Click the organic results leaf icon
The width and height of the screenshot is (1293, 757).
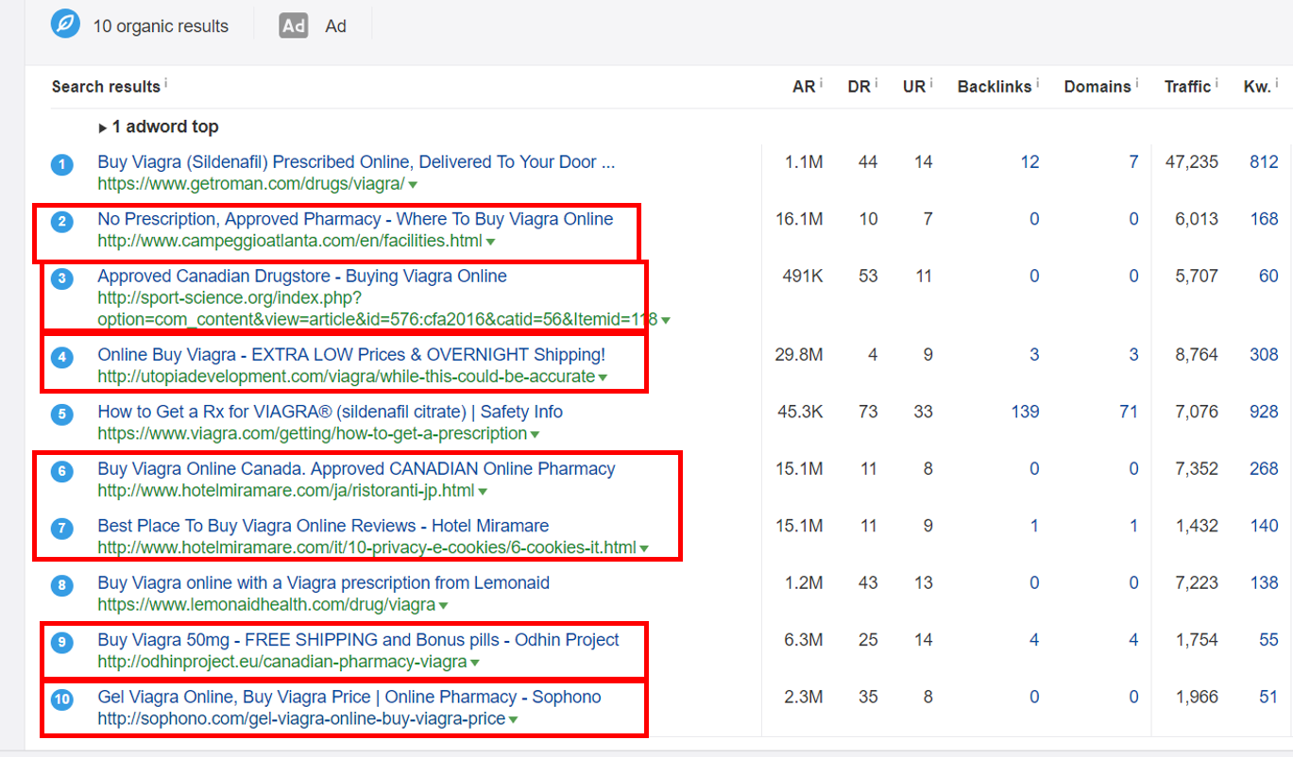(x=65, y=25)
